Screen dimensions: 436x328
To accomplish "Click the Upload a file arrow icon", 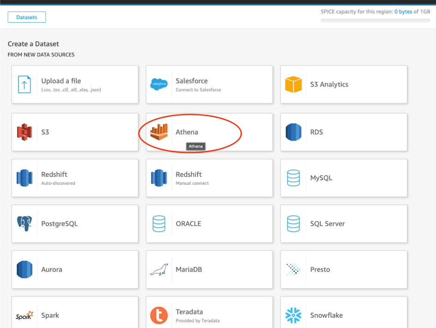I will pos(24,84).
